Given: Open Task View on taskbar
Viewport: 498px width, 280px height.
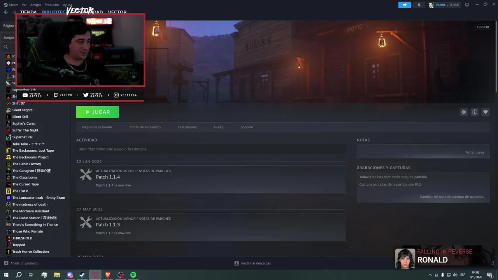Looking at the screenshot, I should click(x=31, y=275).
